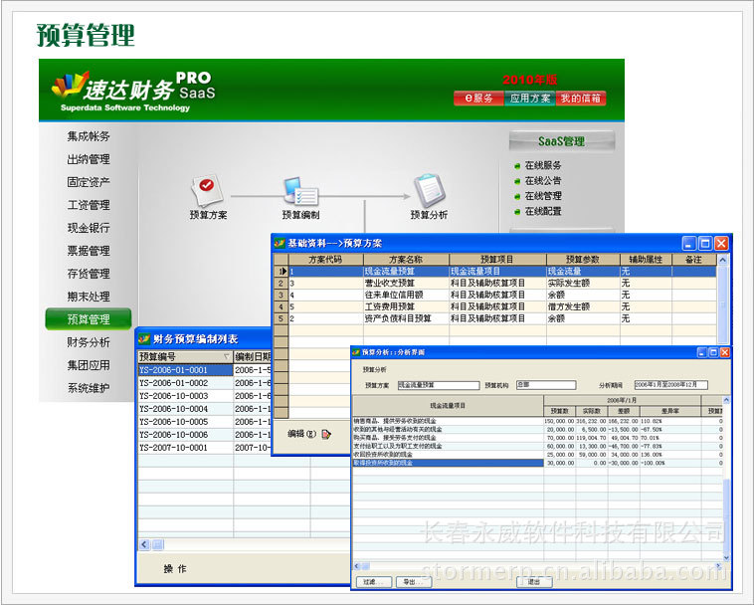Open the 在线服务 link
Screen dimensions: 754x605
coord(543,165)
